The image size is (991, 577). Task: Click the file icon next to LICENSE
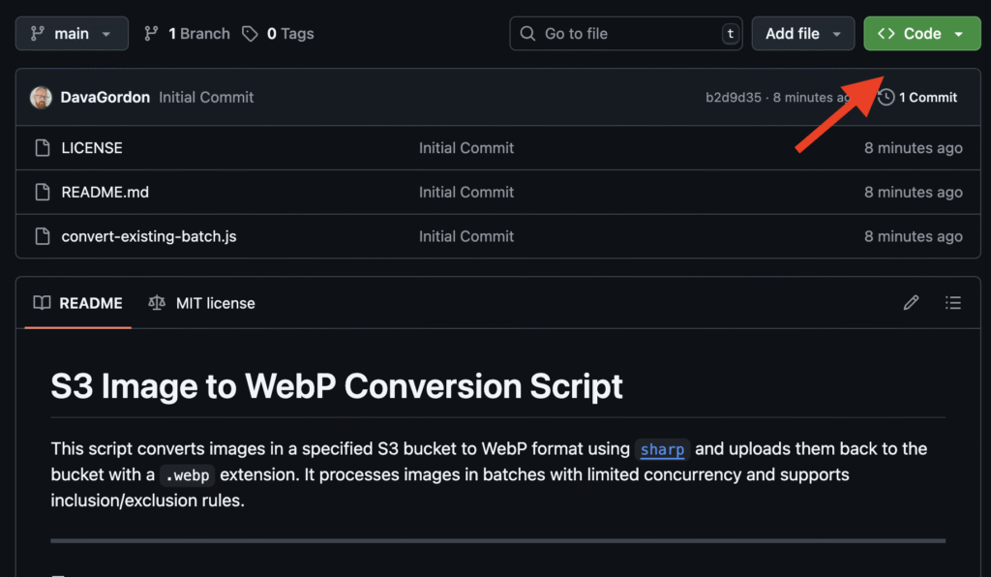click(x=43, y=148)
